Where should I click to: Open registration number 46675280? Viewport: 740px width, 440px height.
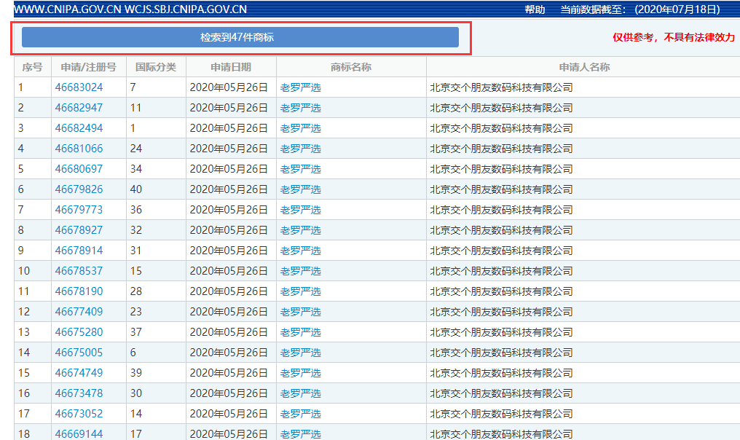click(x=79, y=332)
